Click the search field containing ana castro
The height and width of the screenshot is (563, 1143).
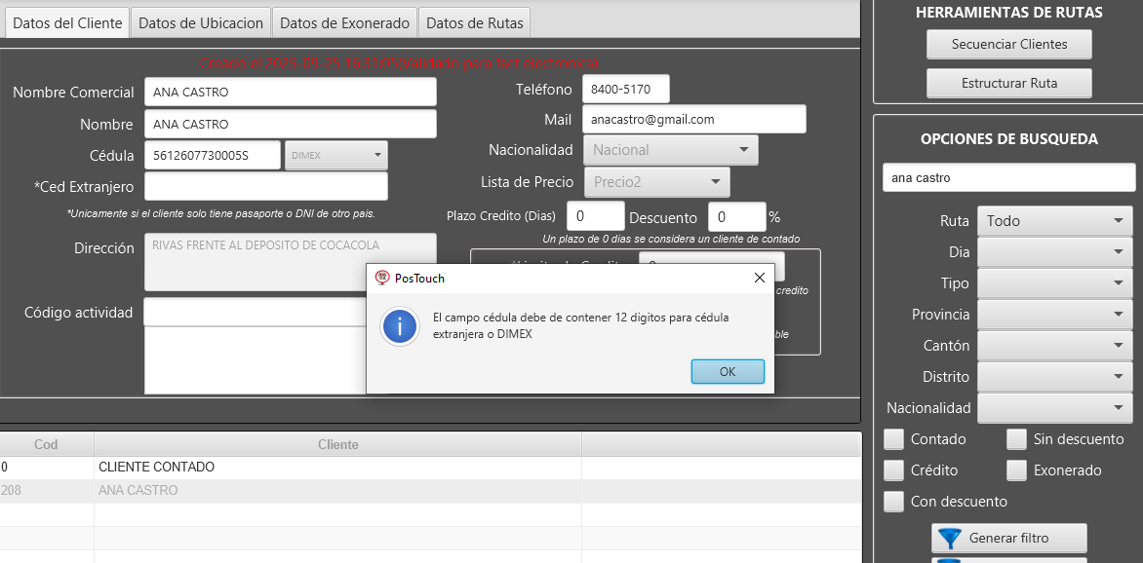tap(1008, 177)
